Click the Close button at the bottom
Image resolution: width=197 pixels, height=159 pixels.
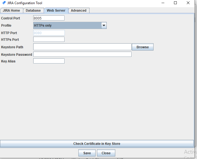[106, 153]
